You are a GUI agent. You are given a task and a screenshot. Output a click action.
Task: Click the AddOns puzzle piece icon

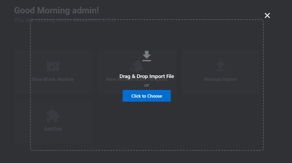click(x=53, y=116)
